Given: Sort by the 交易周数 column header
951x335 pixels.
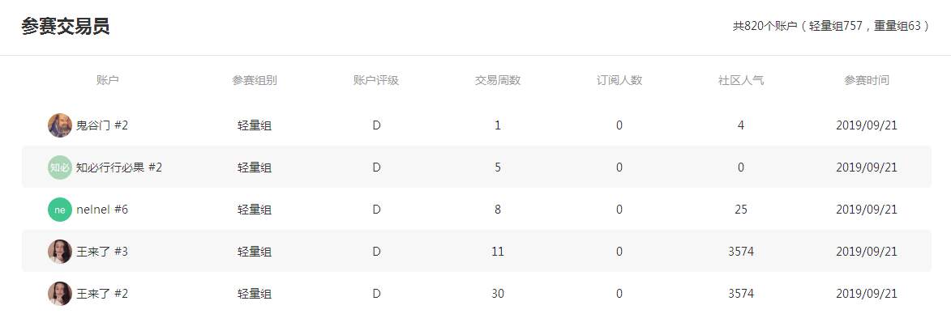Looking at the screenshot, I should click(497, 80).
